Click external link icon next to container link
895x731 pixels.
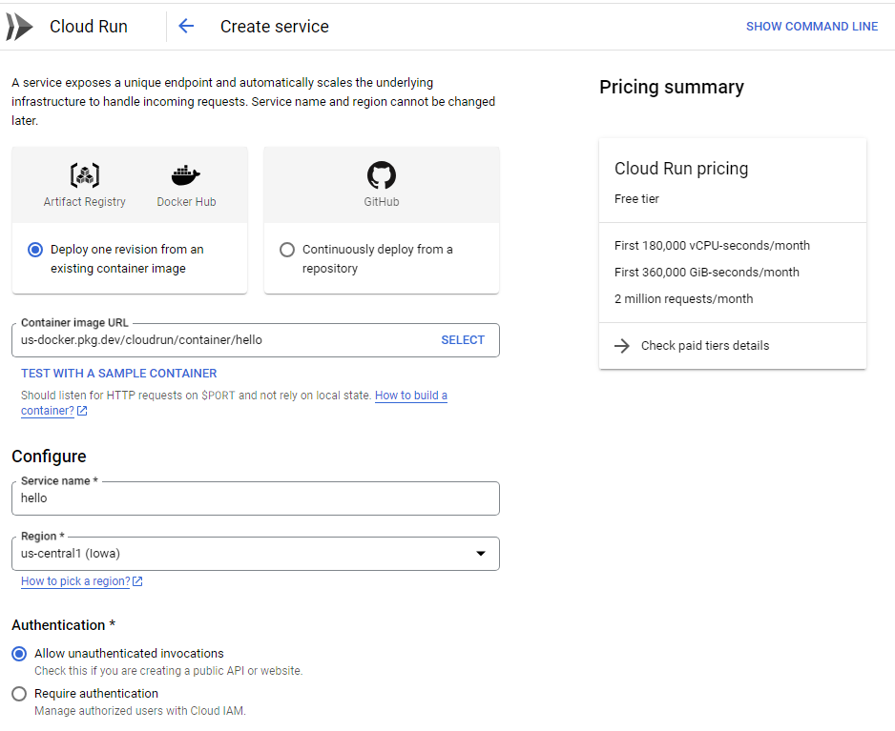tap(82, 412)
